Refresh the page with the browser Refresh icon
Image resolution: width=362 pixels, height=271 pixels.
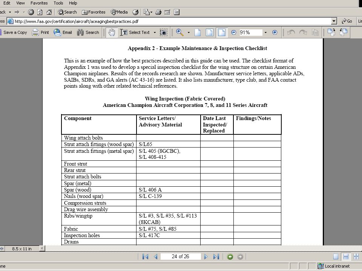coord(40,12)
